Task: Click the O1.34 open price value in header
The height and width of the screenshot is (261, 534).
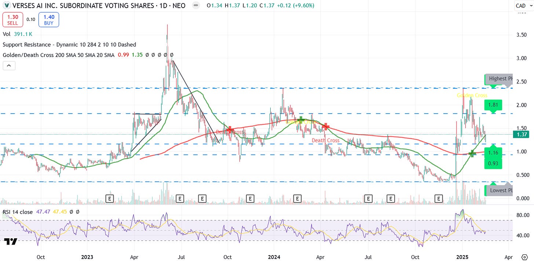Action: pos(215,5)
